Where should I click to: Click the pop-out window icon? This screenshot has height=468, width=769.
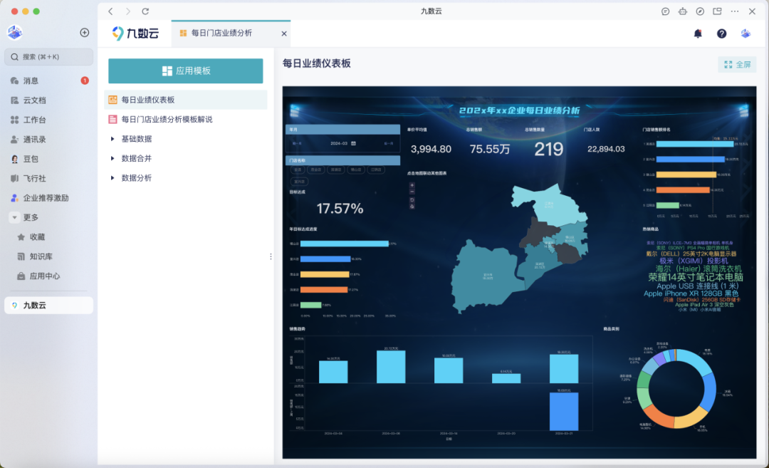tap(717, 11)
